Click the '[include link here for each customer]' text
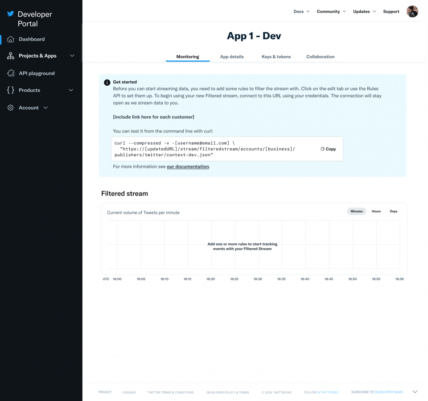 tap(154, 117)
